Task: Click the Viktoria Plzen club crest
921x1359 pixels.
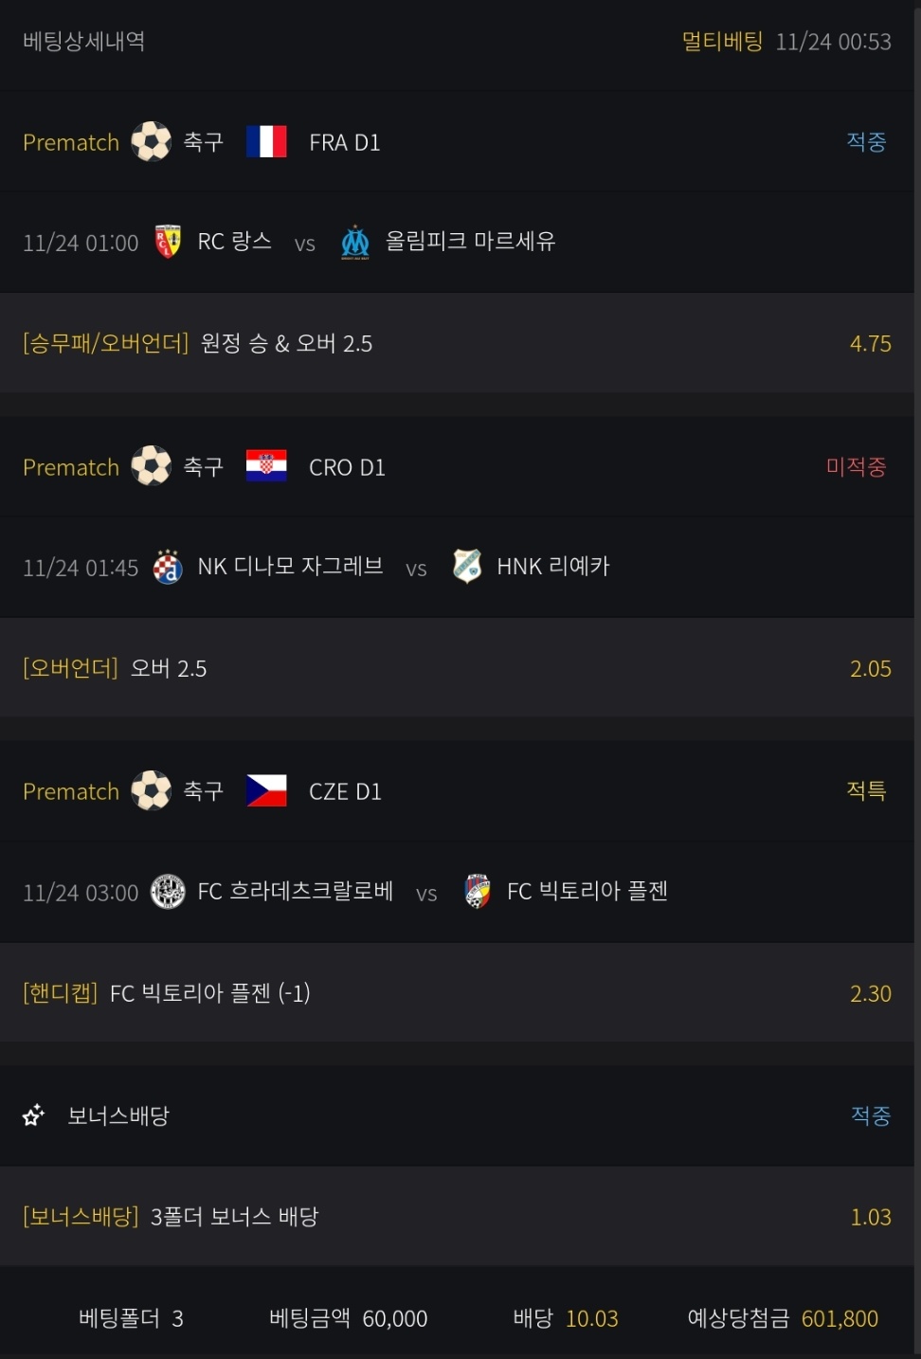Action: [478, 891]
